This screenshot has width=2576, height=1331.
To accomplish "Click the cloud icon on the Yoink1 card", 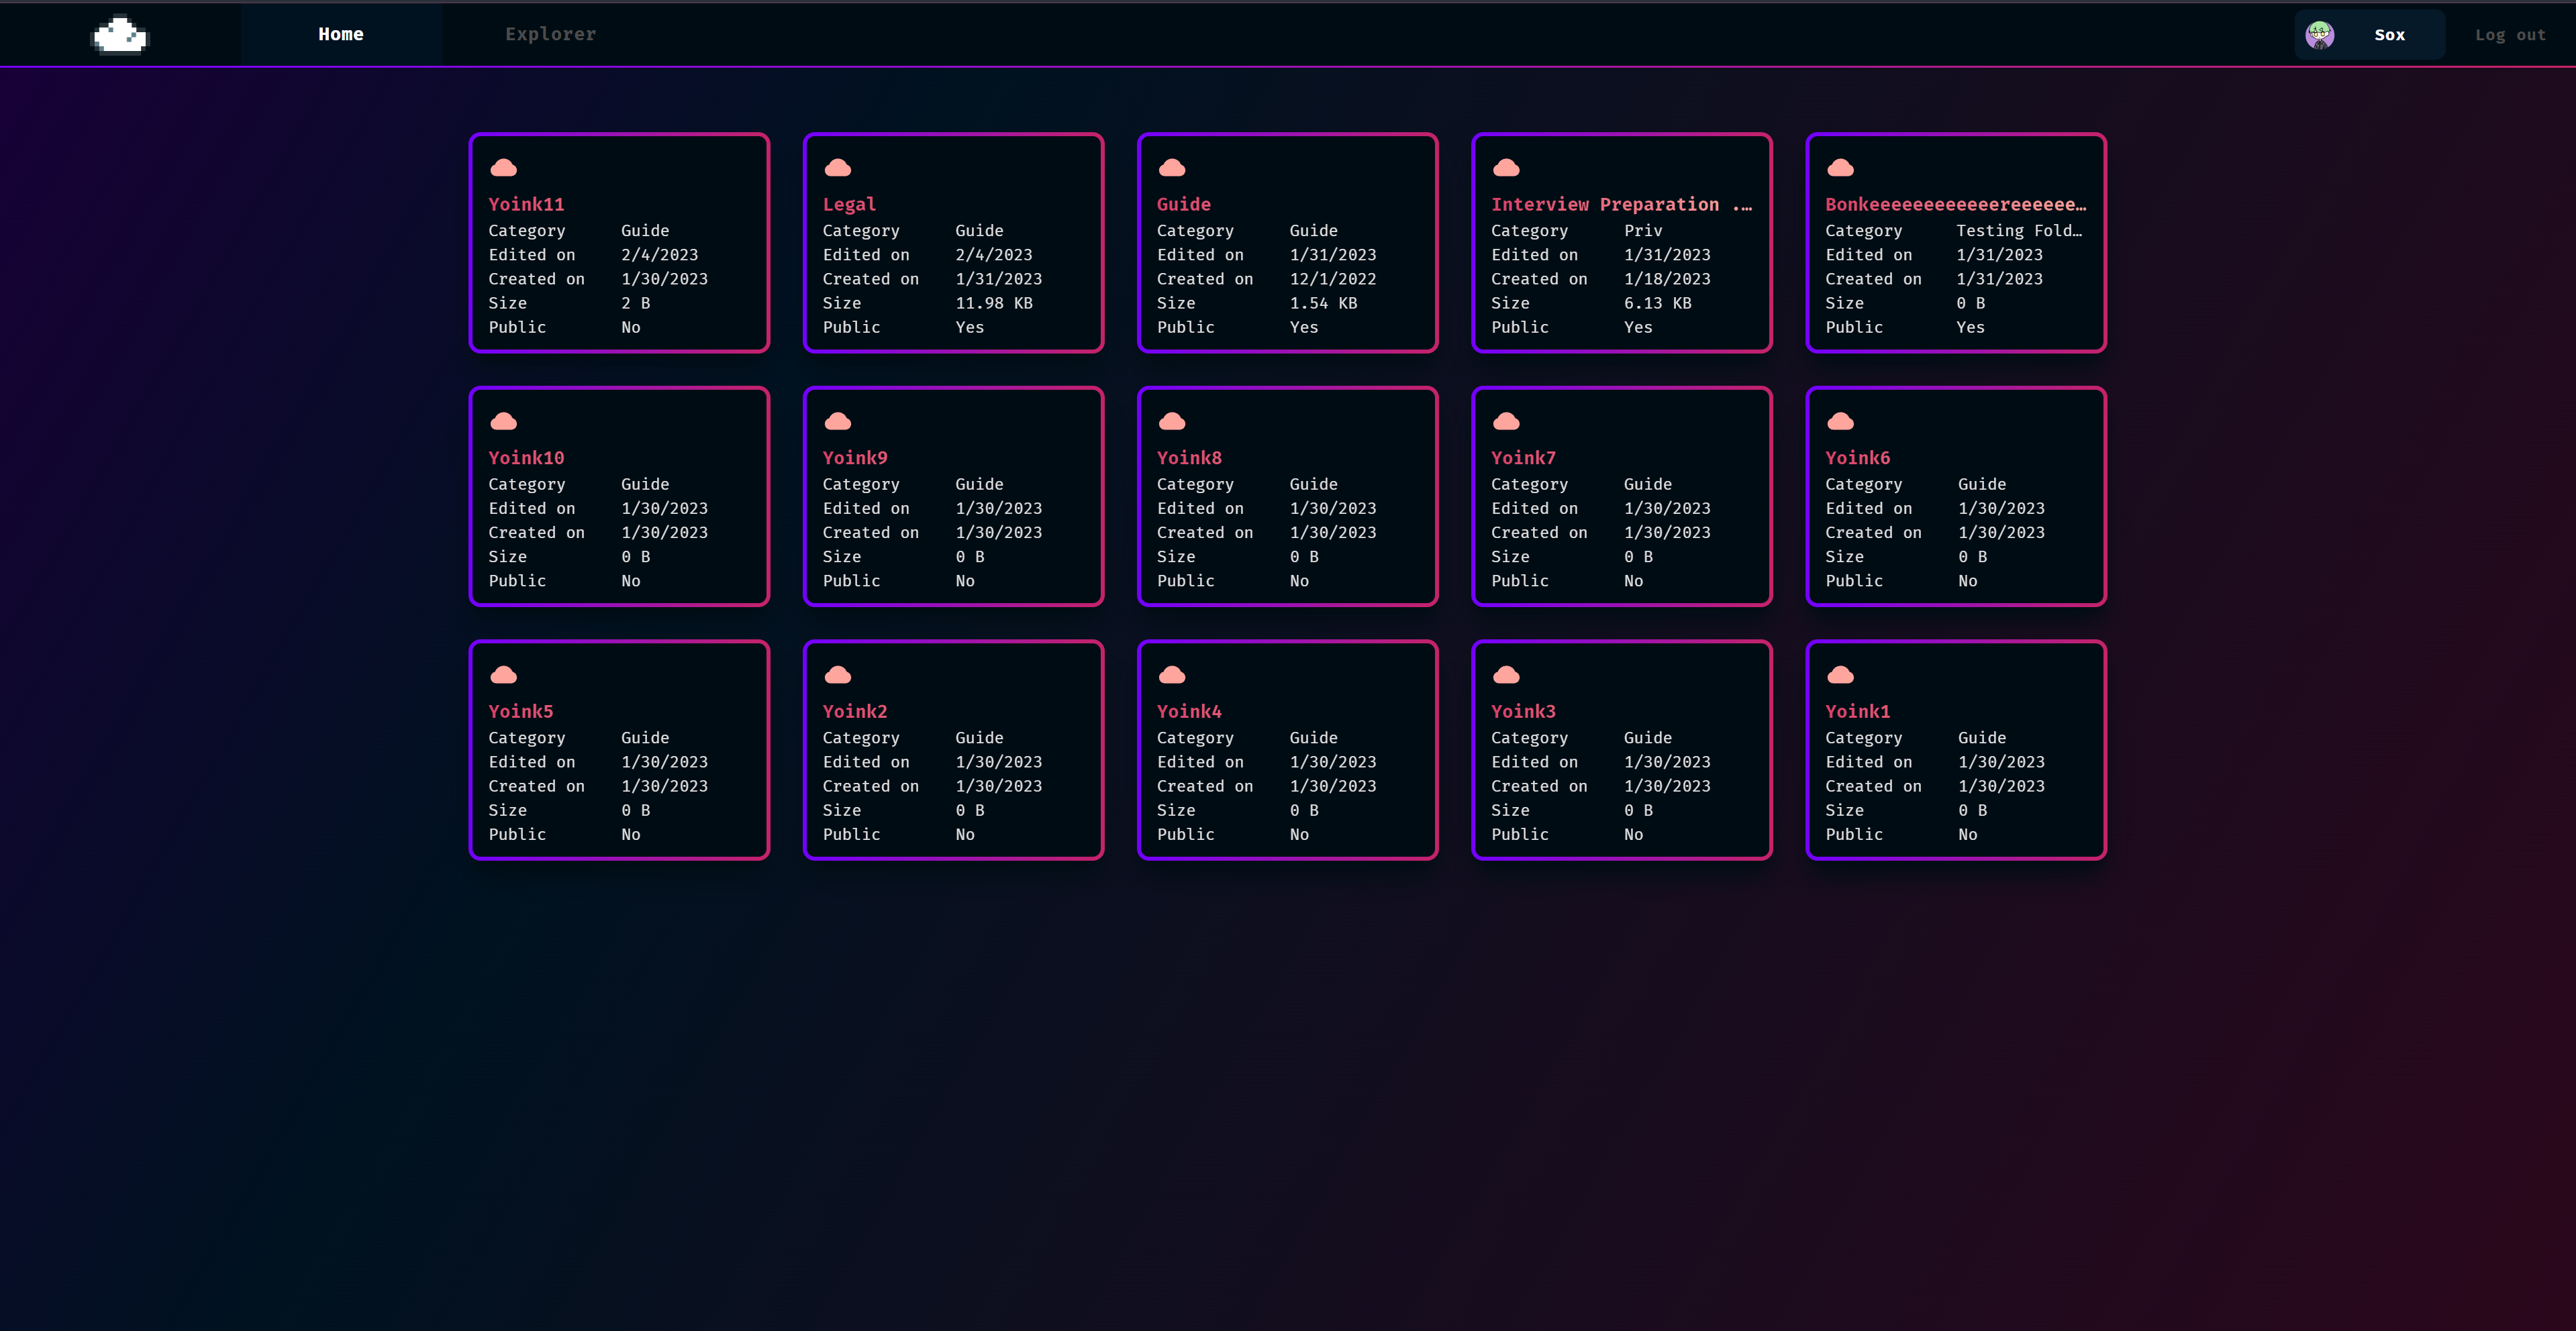I will [x=1839, y=676].
